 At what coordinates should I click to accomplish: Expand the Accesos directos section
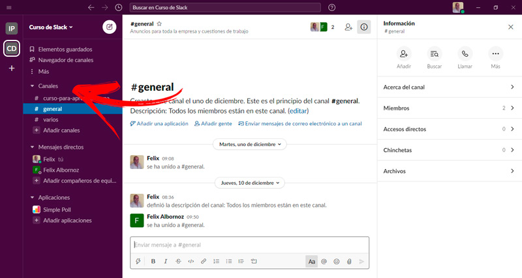450,129
